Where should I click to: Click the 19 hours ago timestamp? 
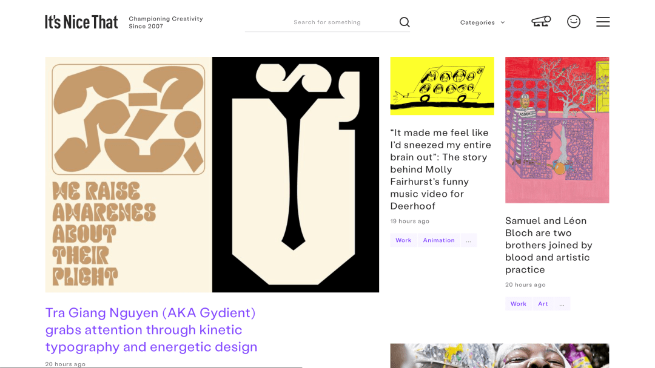pos(410,222)
